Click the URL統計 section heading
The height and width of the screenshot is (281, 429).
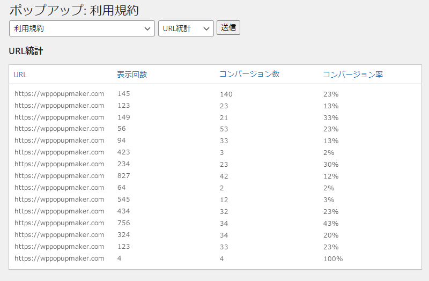coord(26,51)
